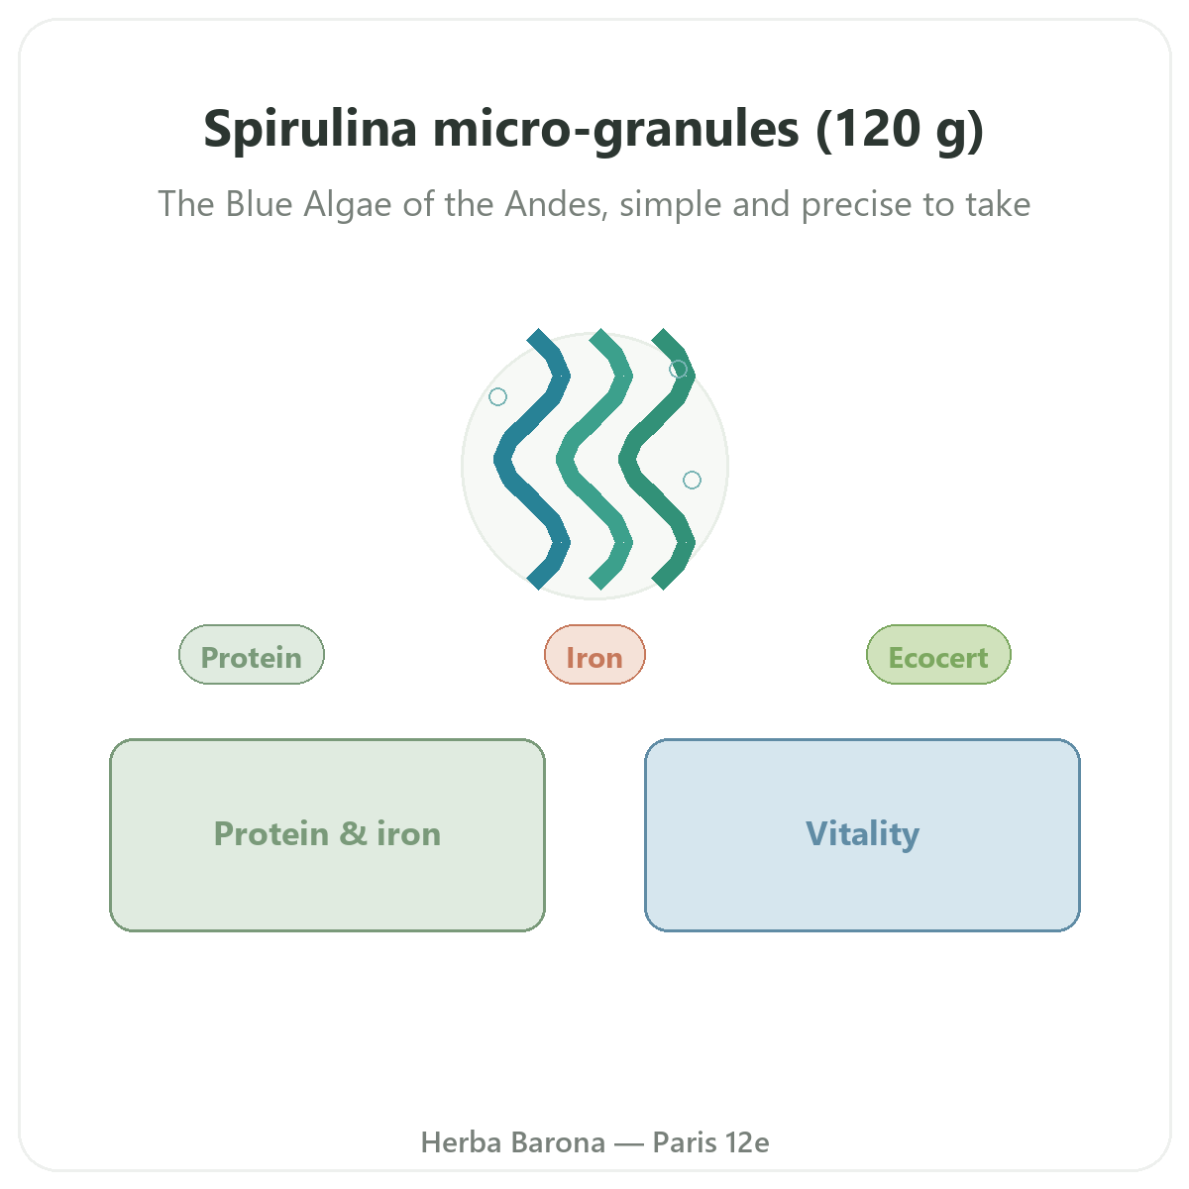The height and width of the screenshot is (1189, 1189).
Task: Click the small bubble at the top right of the circle
Action: 679,369
